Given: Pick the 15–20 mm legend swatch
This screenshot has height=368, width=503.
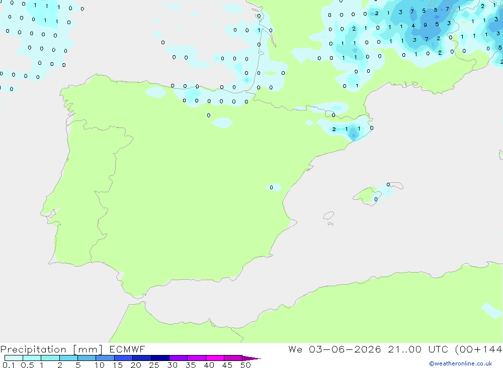Looking at the screenshot, I should [123, 358].
